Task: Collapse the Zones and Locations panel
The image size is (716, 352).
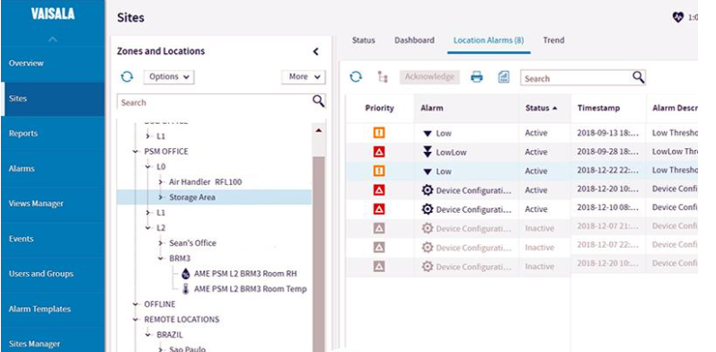Action: coord(315,51)
